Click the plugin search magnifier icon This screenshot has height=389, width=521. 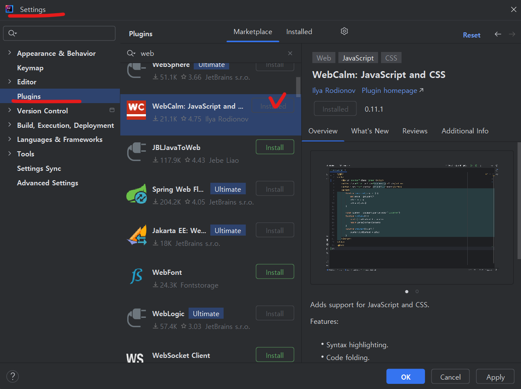coord(131,53)
